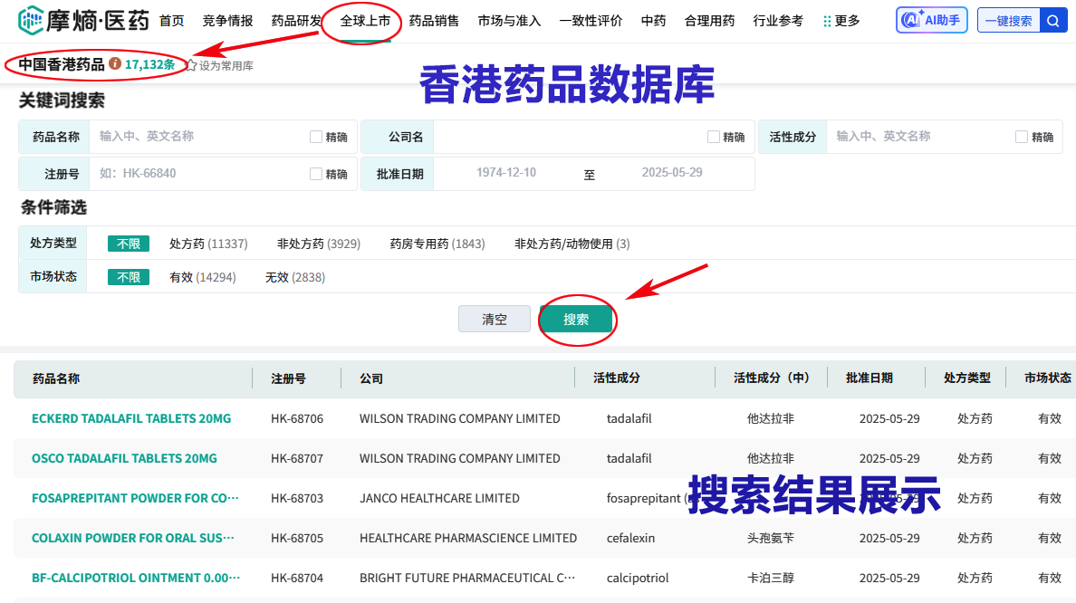The width and height of the screenshot is (1076, 603).
Task: Click JANCO HEALTHCARE LIMITED cell
Action: (x=439, y=498)
